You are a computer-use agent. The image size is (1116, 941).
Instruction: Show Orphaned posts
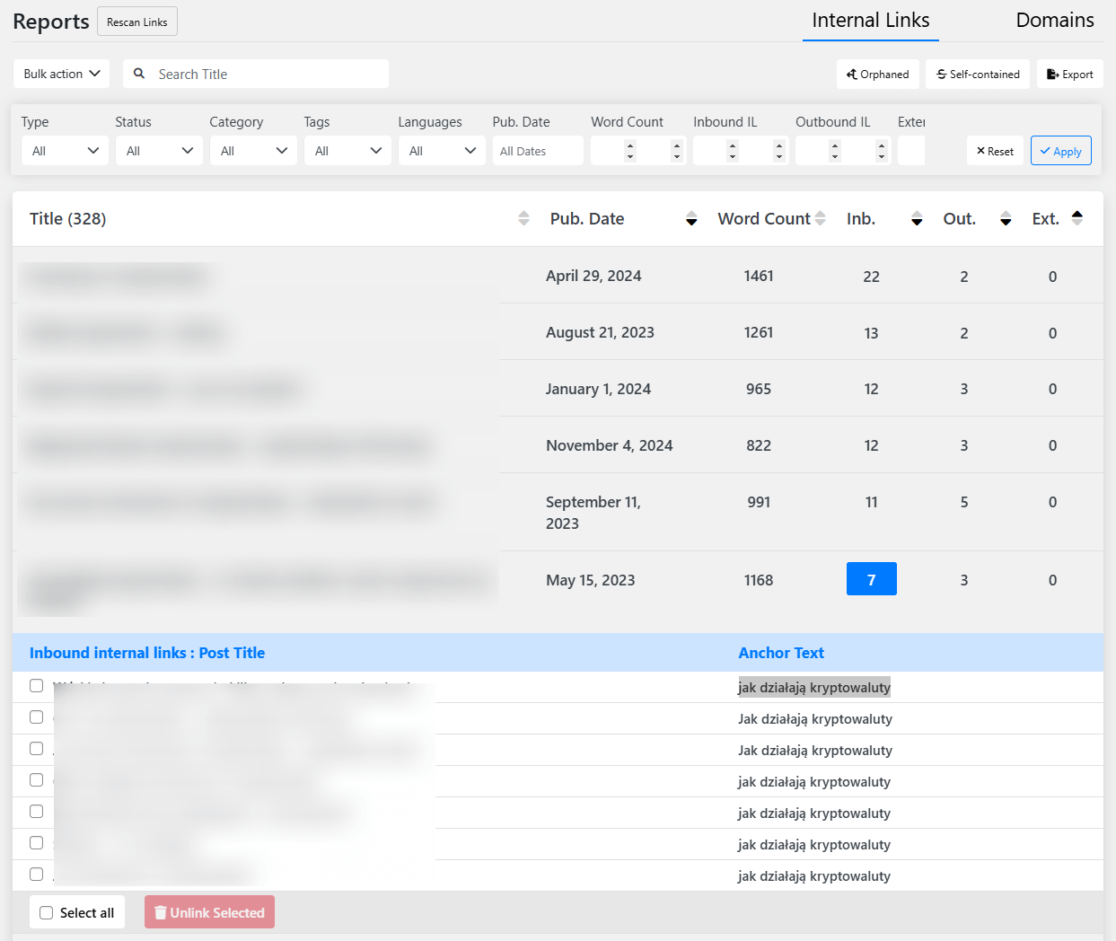877,75
